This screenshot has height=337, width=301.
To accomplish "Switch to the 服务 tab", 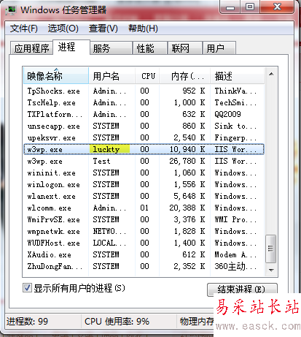I will [x=111, y=48].
